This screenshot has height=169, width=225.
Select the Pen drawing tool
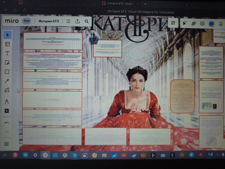pyautogui.click(x=7, y=102)
